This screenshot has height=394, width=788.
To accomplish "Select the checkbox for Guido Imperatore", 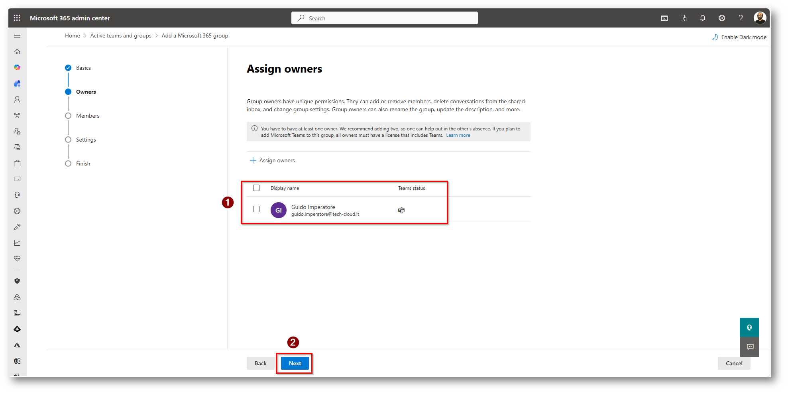I will [x=256, y=209].
